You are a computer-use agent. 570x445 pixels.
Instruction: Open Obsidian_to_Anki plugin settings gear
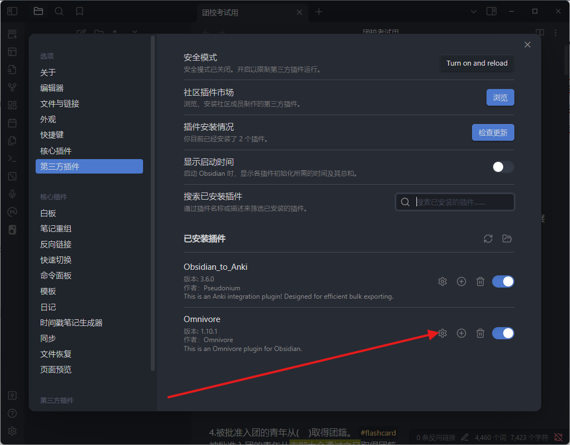(443, 281)
